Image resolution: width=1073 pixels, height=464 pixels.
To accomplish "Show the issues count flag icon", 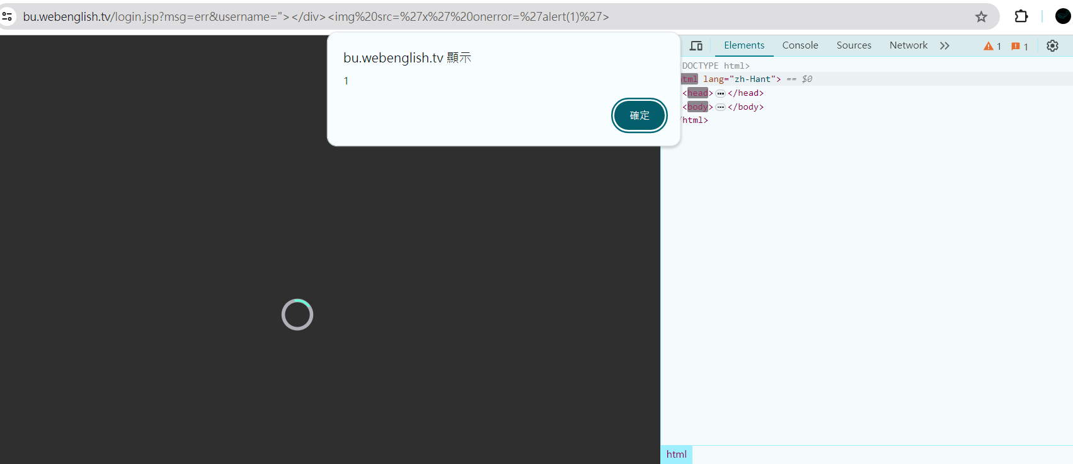I will pyautogui.click(x=1016, y=46).
